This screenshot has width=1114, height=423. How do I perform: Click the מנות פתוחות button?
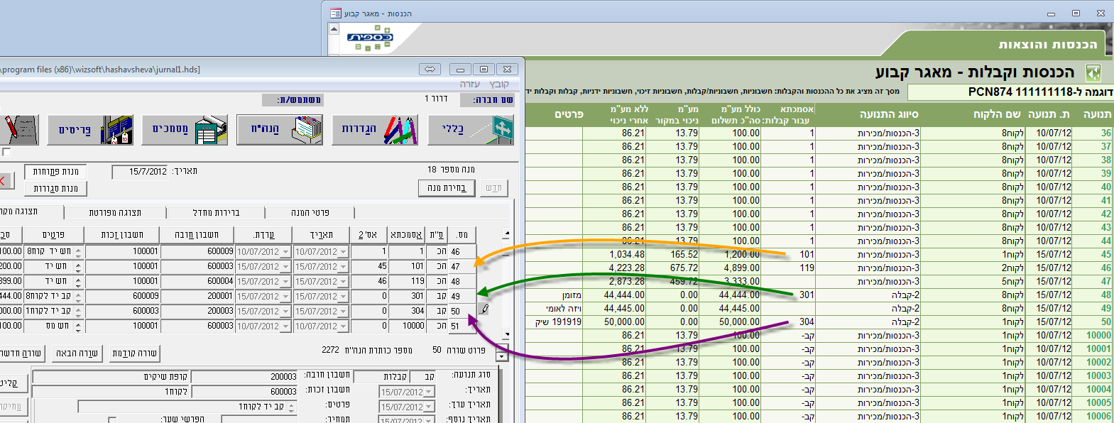click(55, 172)
